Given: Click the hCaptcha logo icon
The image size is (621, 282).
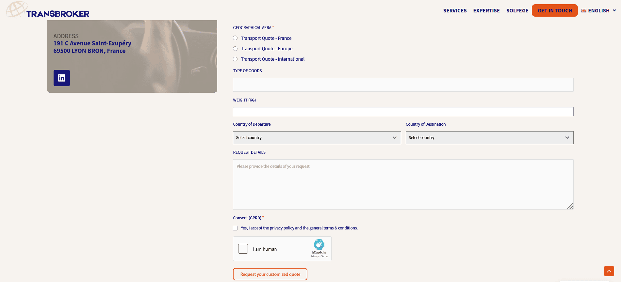Looking at the screenshot, I should pos(319,244).
